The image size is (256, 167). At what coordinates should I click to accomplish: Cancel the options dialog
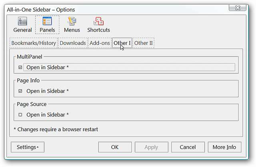click(x=188, y=147)
